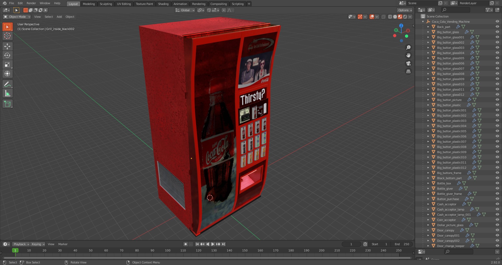Open the Options dropdown
This screenshot has width=502, height=265.
[x=405, y=10]
